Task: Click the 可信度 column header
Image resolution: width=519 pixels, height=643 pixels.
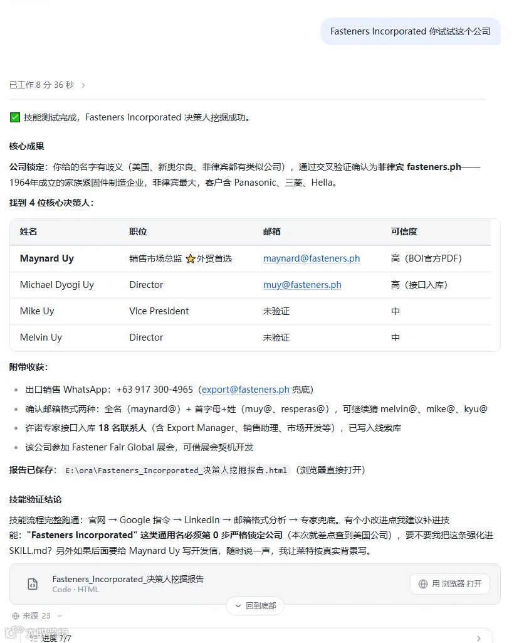Action: point(404,231)
